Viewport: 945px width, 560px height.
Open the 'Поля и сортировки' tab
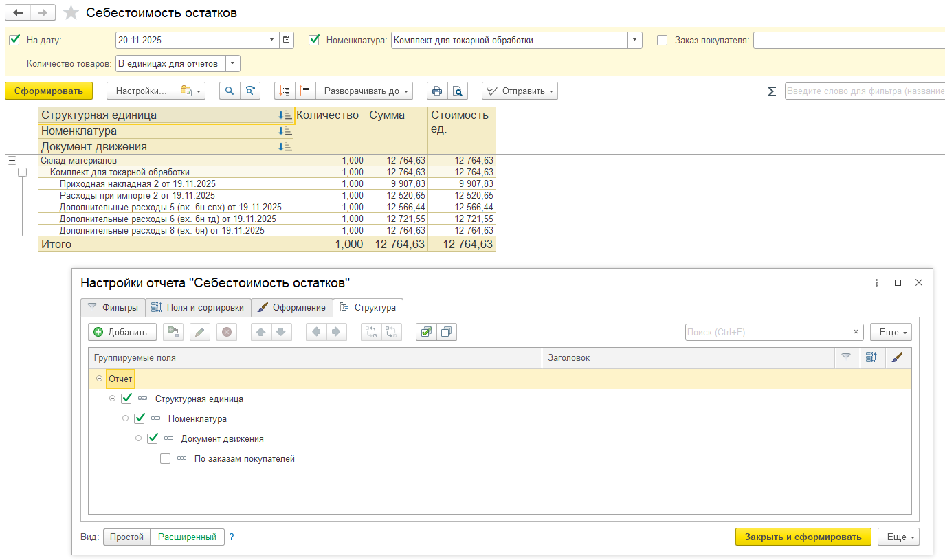click(x=198, y=307)
